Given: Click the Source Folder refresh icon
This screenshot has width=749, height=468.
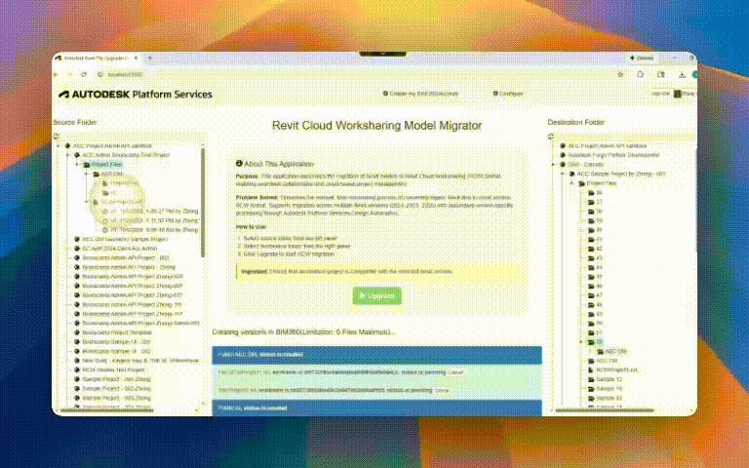Looking at the screenshot, I should coord(57,134).
